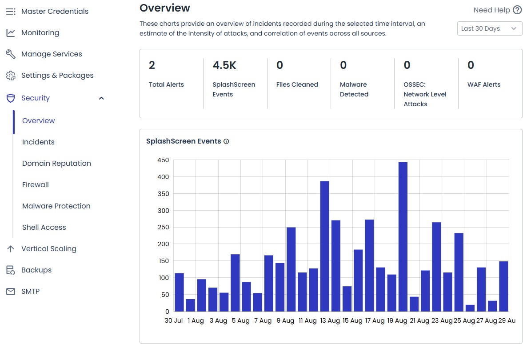Viewport: 523px width, 344px height.
Task: Select the Monitoring graph icon
Action: [x=11, y=32]
